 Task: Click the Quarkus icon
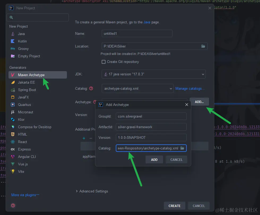pos(13,105)
